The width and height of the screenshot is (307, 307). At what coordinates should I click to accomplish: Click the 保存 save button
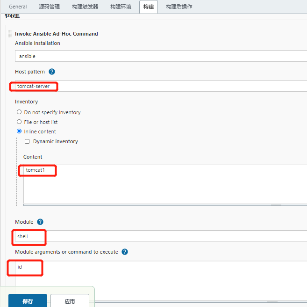pos(28,301)
